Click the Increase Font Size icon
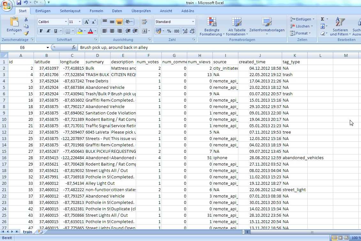The height and width of the screenshot is (241, 361). pyautogui.click(x=87, y=22)
